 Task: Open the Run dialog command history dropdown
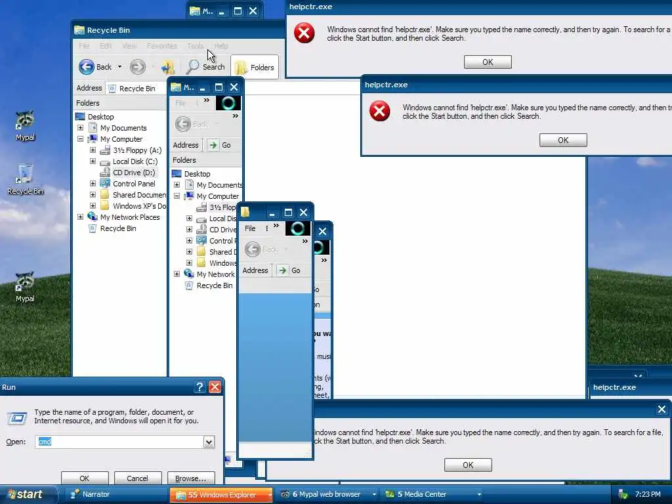(x=209, y=442)
